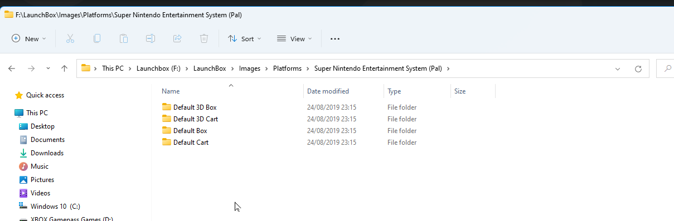Click the search box
Screen dimensions: 674x221
point(665,68)
